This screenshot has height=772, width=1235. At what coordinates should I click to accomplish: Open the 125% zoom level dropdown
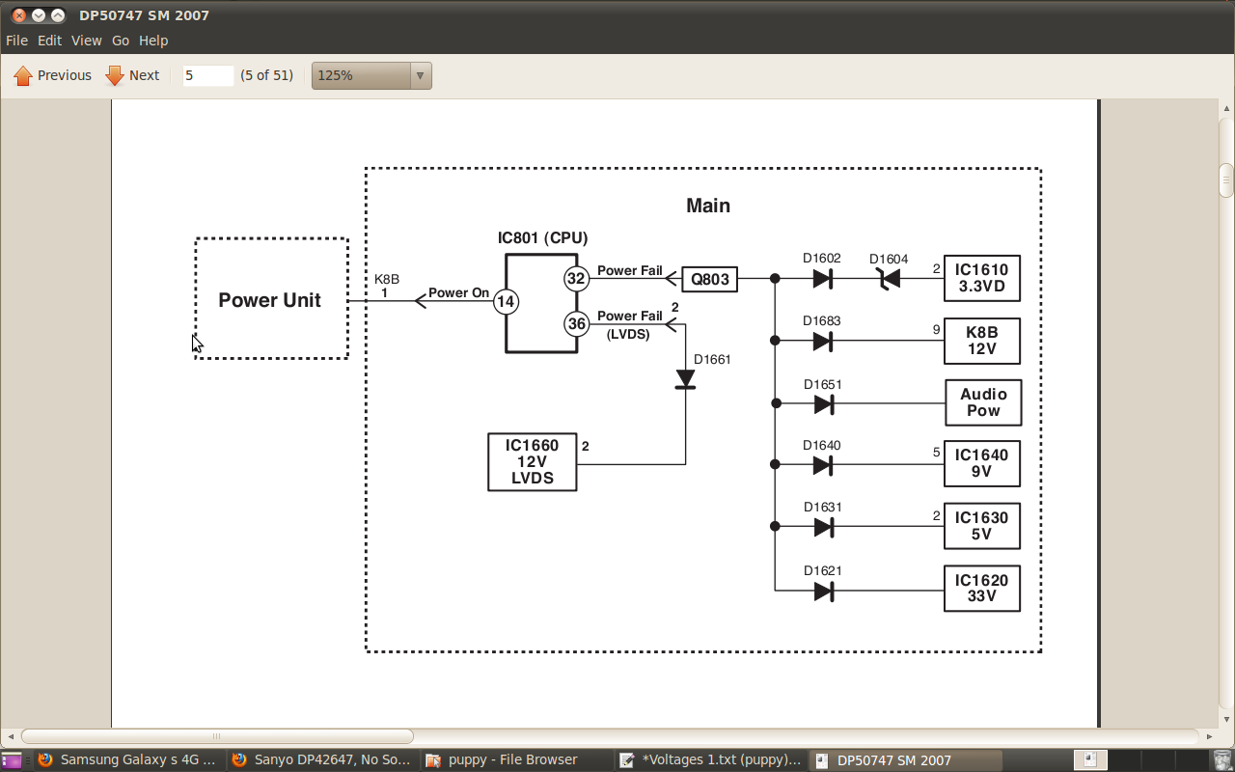371,75
